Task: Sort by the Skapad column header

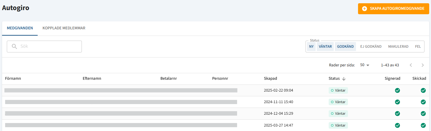Action: pos(271,79)
